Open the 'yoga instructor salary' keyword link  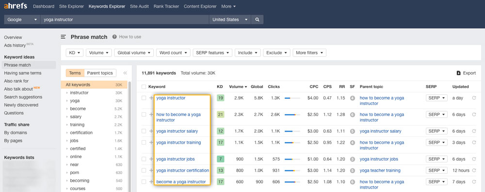pos(177,131)
